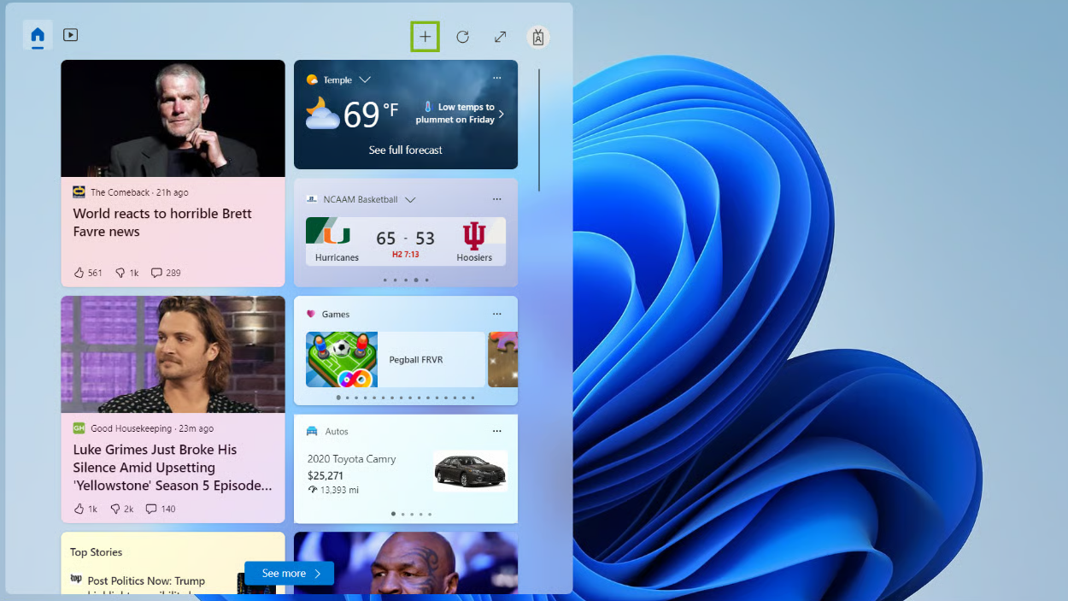The width and height of the screenshot is (1068, 601).
Task: Open the partially visible next game tile
Action: 502,360
